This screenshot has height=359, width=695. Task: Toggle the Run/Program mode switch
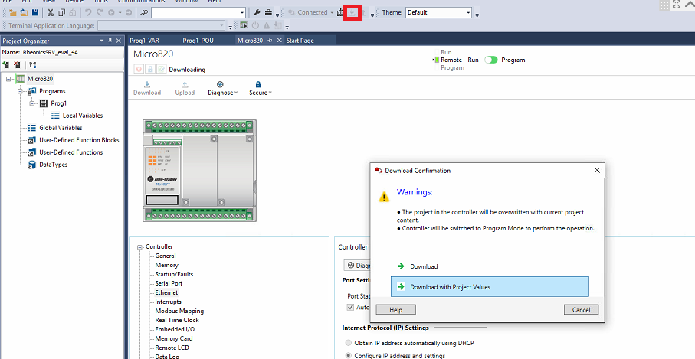click(490, 60)
